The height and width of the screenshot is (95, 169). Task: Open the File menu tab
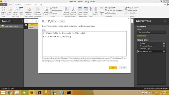coord(4,4)
